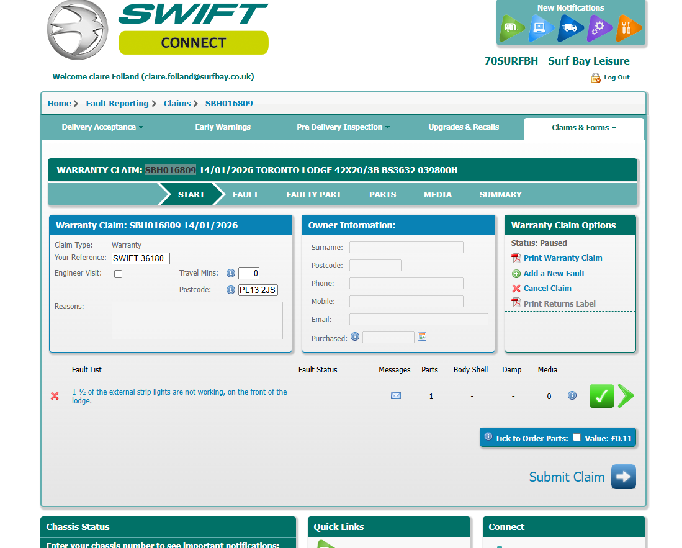This screenshot has height=548, width=682.
Task: Click the green tick button on fault row
Action: pyautogui.click(x=601, y=396)
